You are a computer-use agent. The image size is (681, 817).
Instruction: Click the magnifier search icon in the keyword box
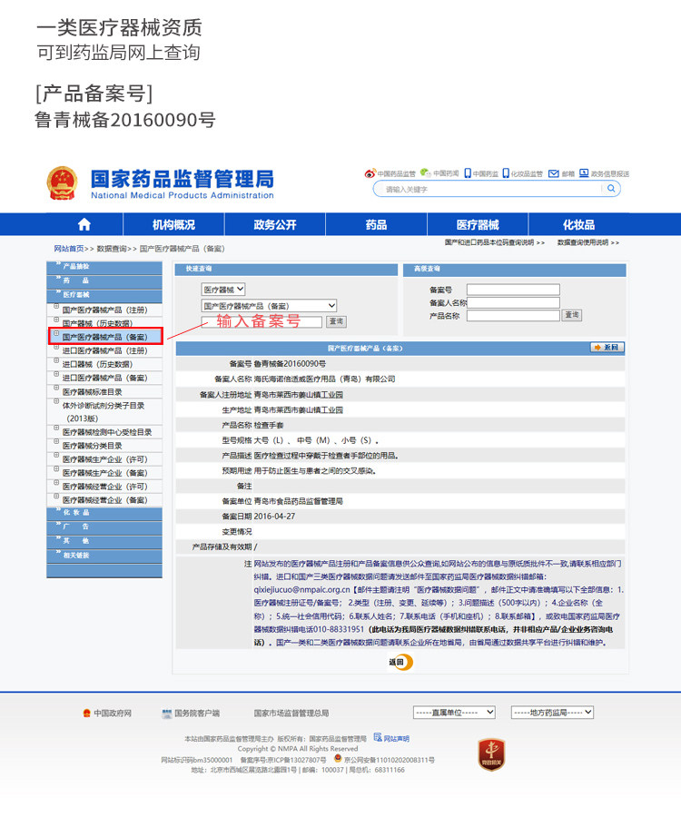click(611, 189)
